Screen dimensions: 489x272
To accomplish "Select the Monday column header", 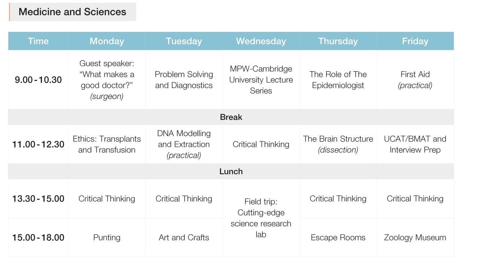I will coord(107,41).
